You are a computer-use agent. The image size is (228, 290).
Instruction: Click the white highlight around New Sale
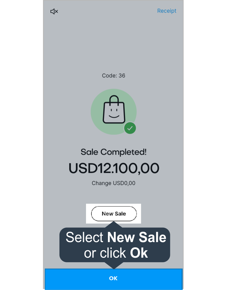pos(113,214)
